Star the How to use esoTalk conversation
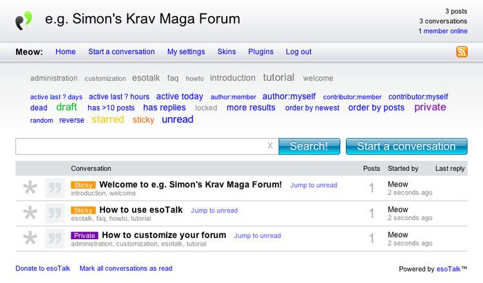Image resolution: width=483 pixels, height=283 pixels. pyautogui.click(x=30, y=214)
